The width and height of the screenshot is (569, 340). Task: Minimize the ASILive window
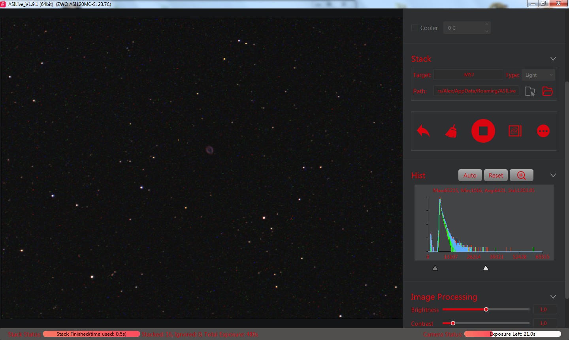(x=533, y=4)
